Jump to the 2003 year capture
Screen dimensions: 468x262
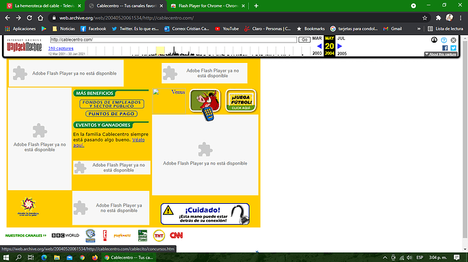317,53
